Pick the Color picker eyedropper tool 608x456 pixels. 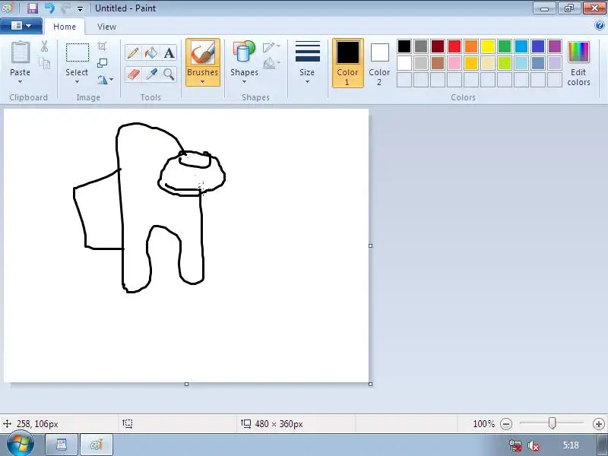[x=151, y=74]
